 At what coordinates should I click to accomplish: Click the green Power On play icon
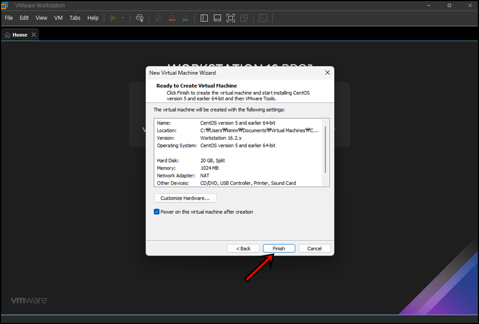pyautogui.click(x=113, y=18)
